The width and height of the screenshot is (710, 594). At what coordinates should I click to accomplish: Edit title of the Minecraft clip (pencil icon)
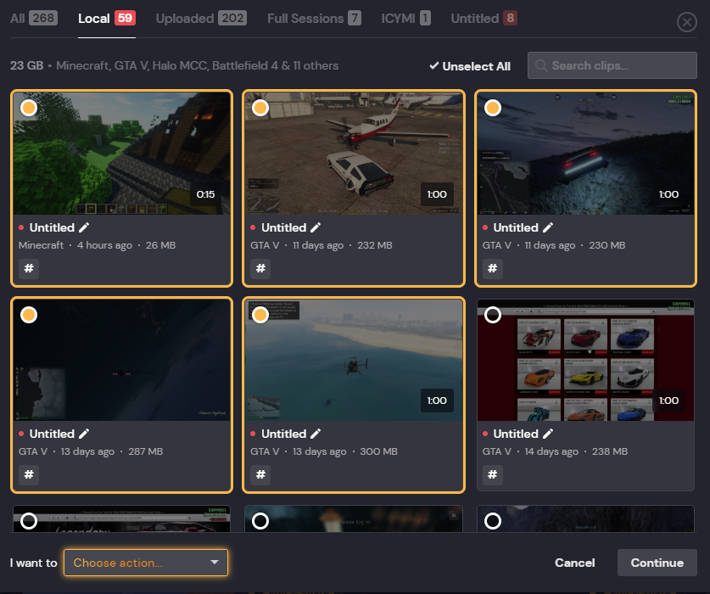click(84, 227)
